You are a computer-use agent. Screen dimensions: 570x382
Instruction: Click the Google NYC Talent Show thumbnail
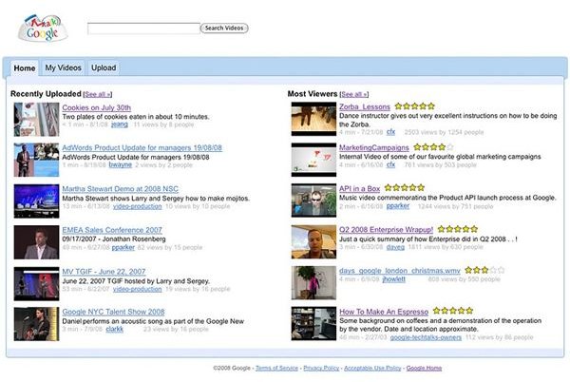click(x=36, y=324)
